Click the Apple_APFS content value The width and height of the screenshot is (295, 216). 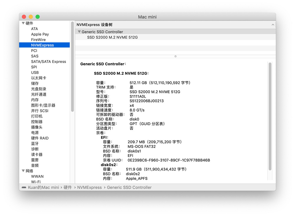[137, 178]
